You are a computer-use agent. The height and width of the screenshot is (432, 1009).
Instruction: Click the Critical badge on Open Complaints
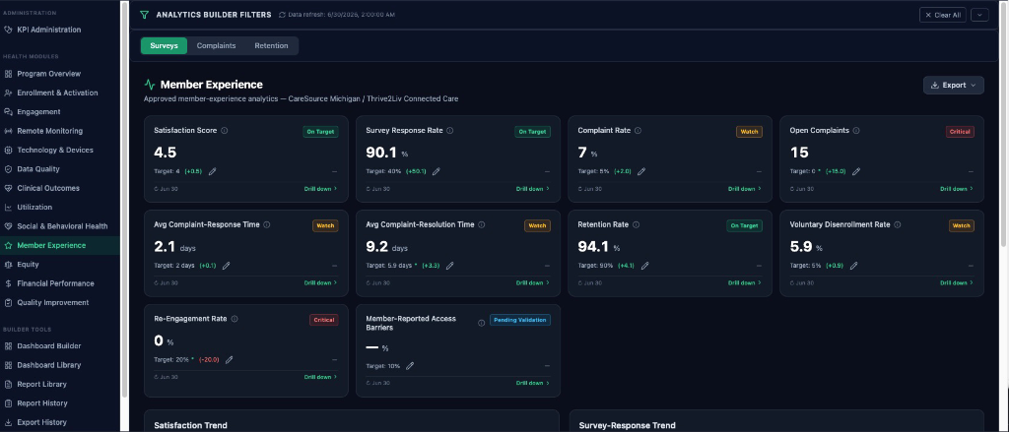tap(960, 132)
